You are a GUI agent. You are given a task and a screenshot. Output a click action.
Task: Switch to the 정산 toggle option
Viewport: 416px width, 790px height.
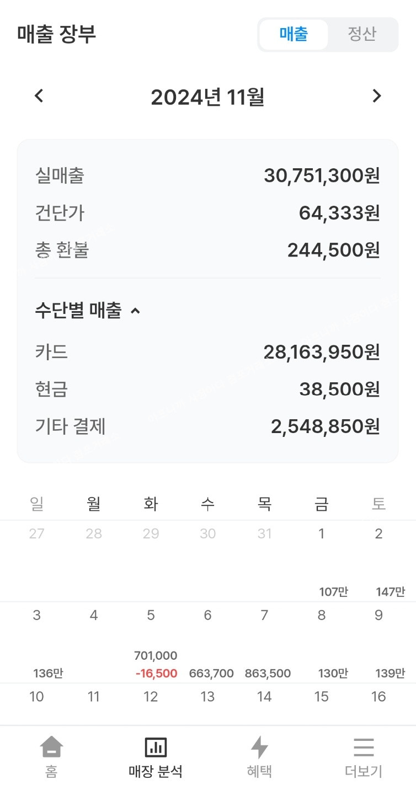(x=362, y=34)
